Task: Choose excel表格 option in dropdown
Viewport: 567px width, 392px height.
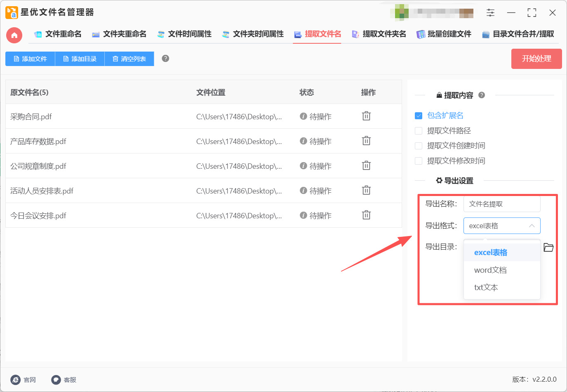Action: (x=502, y=253)
